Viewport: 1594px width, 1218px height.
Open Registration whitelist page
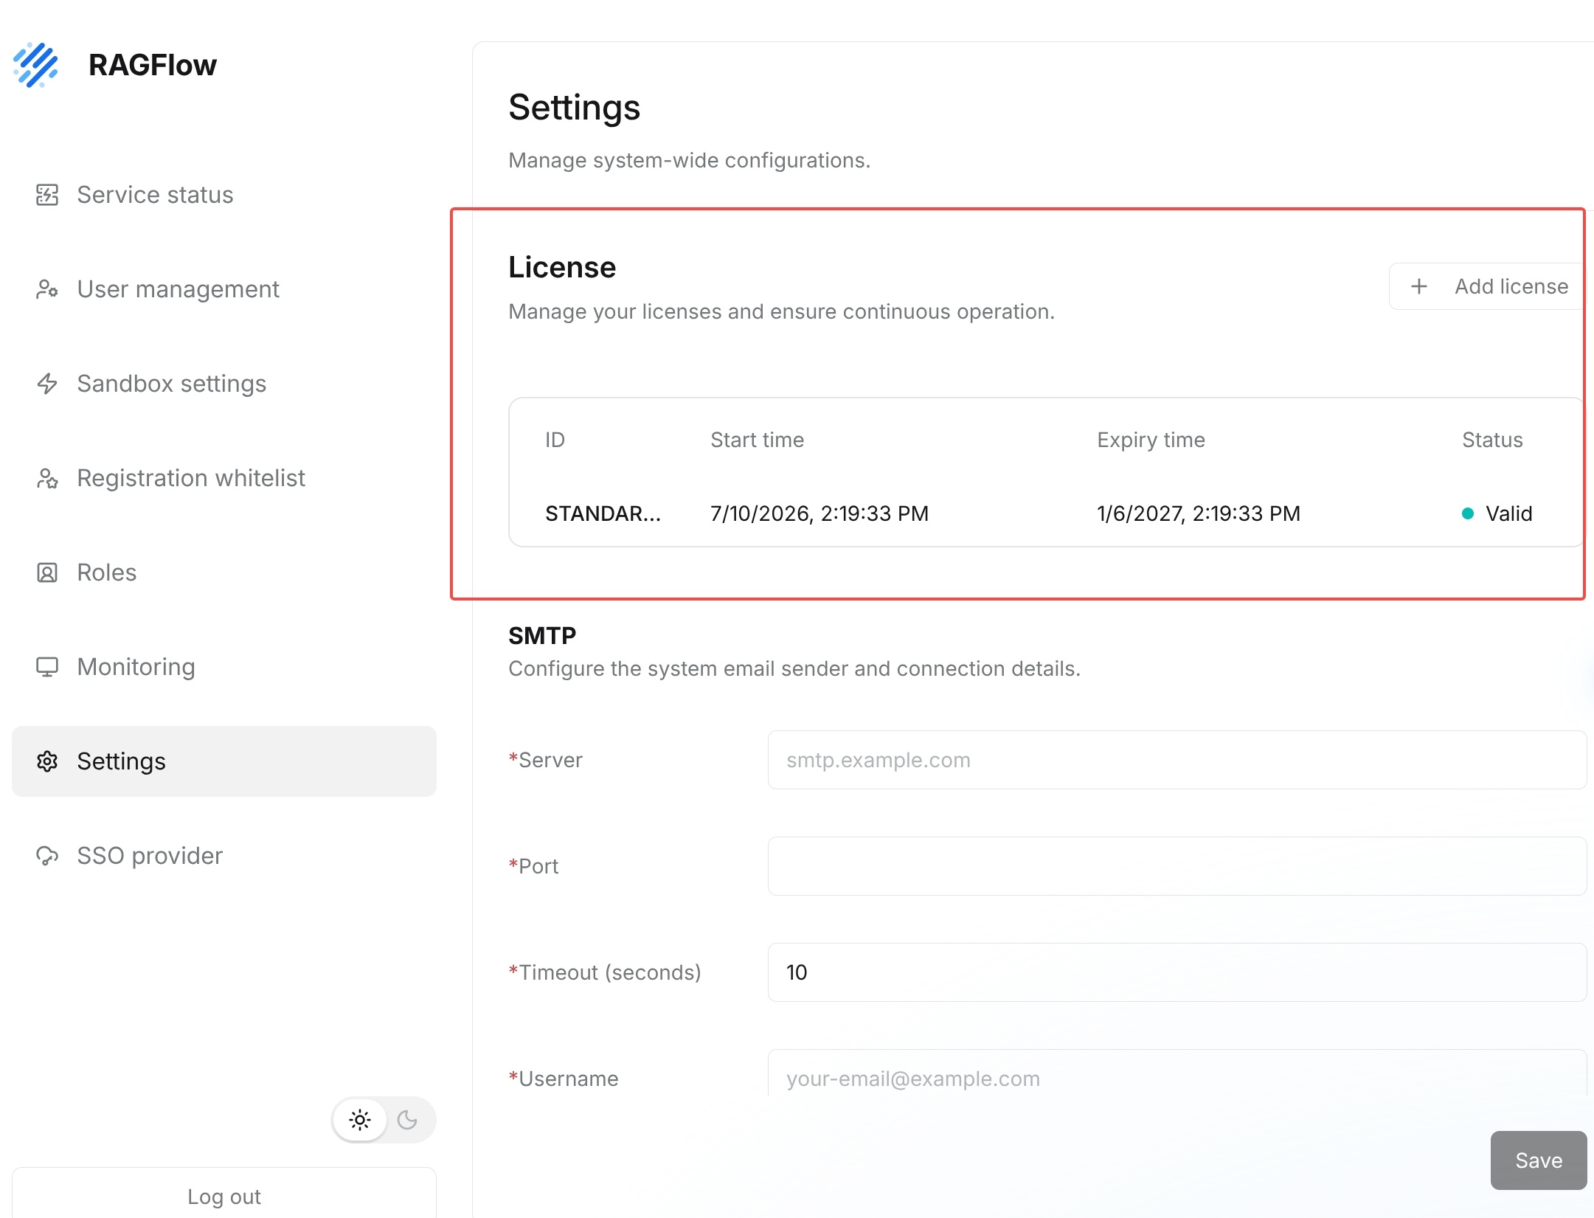pyautogui.click(x=224, y=478)
